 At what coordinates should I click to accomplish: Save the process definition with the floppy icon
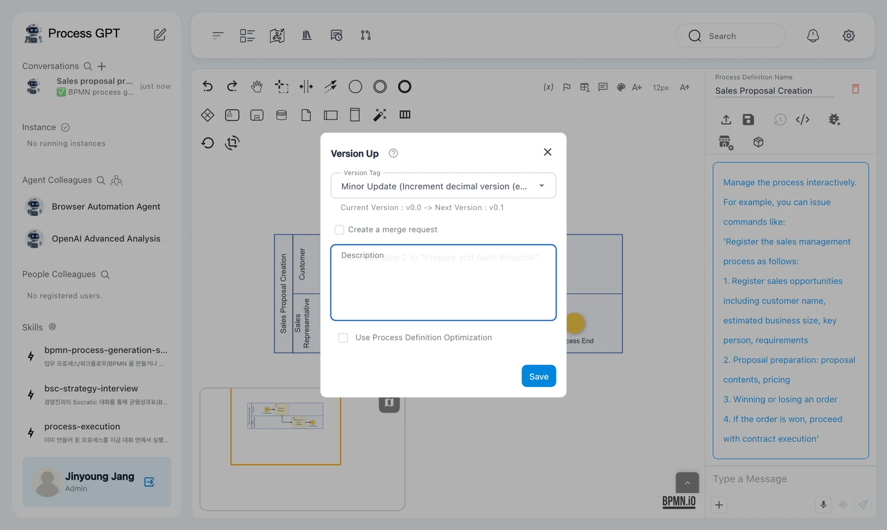pyautogui.click(x=748, y=119)
